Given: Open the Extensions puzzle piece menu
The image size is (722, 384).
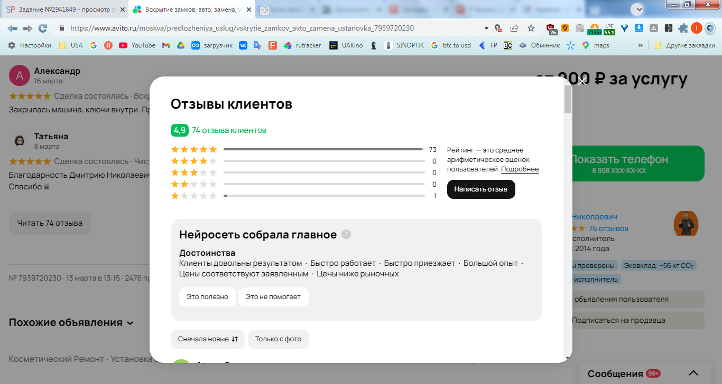Looking at the screenshot, I should coord(683,28).
